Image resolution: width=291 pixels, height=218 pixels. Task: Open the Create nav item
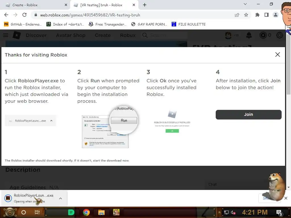pyautogui.click(x=103, y=35)
